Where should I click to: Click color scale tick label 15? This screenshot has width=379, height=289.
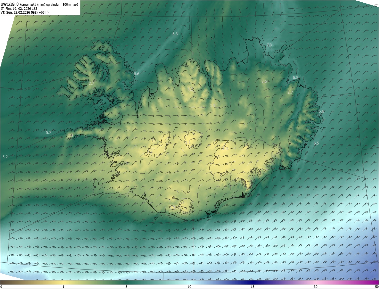(253, 287)
